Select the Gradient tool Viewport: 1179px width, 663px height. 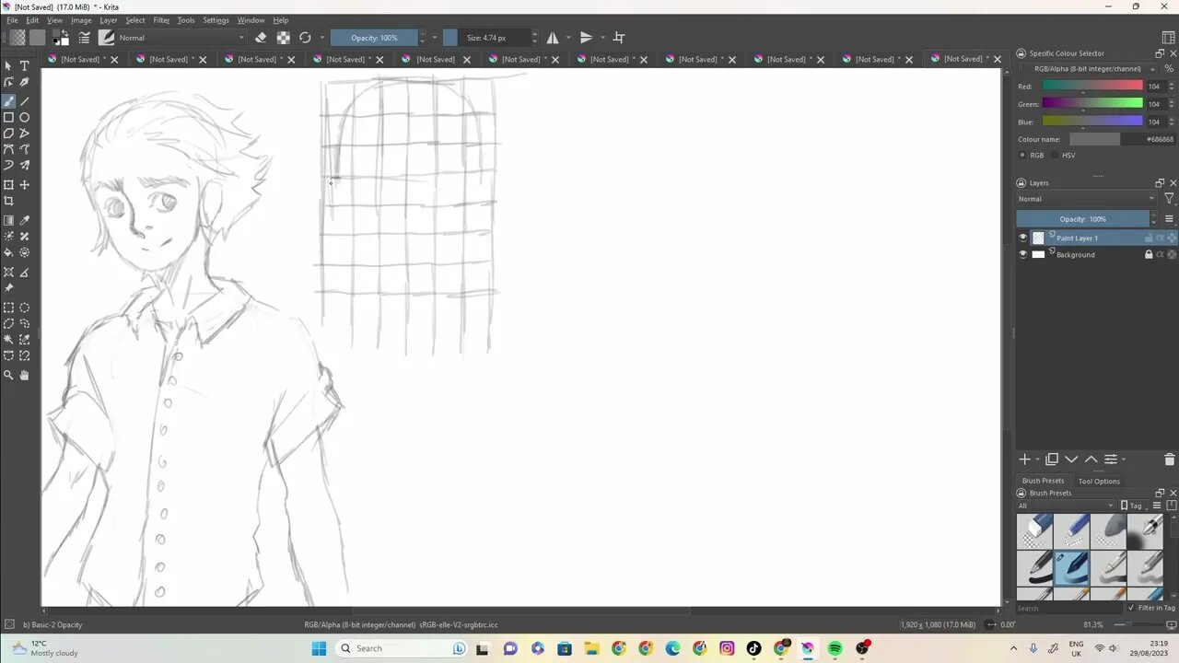pyautogui.click(x=9, y=220)
